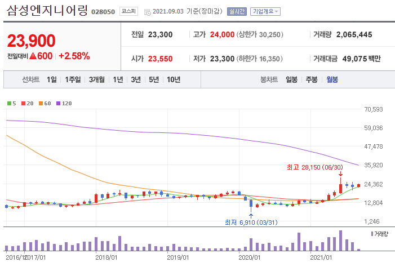Click the orange 60 moving-average legend swatch
This screenshot has width=395, height=267.
pos(41,103)
